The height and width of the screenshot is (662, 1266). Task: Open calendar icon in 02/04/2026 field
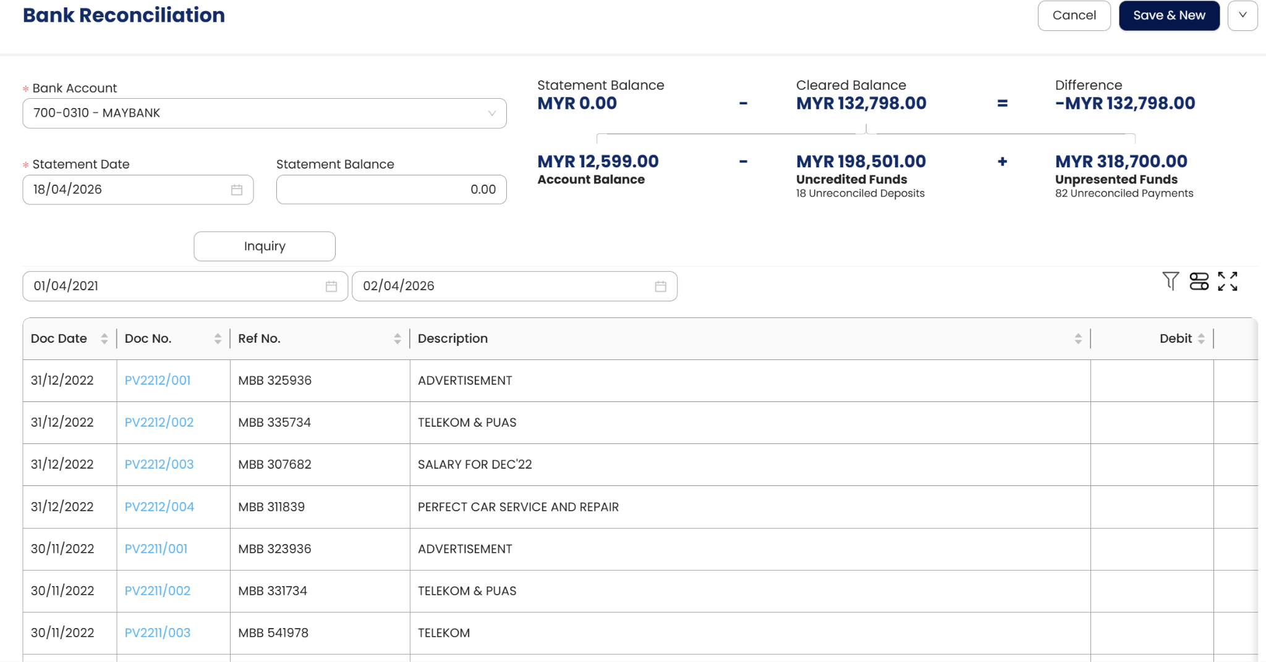pyautogui.click(x=660, y=287)
